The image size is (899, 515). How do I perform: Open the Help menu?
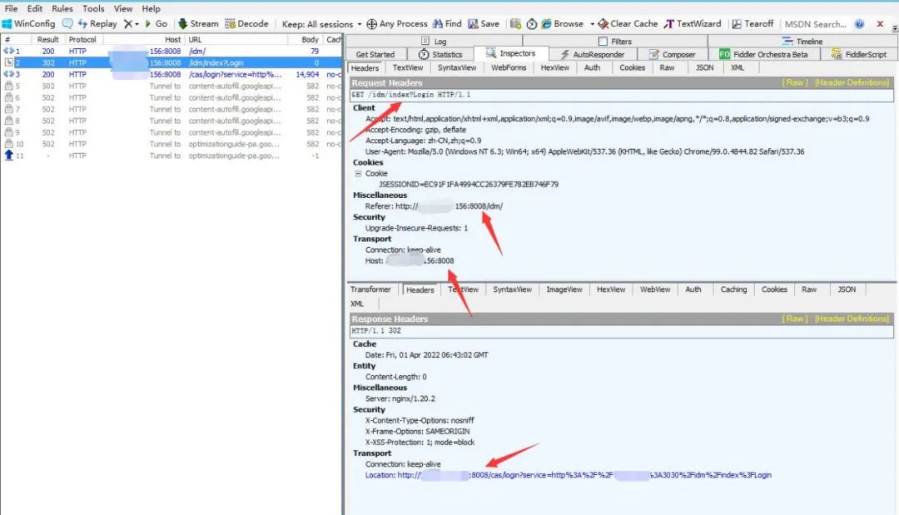(151, 8)
